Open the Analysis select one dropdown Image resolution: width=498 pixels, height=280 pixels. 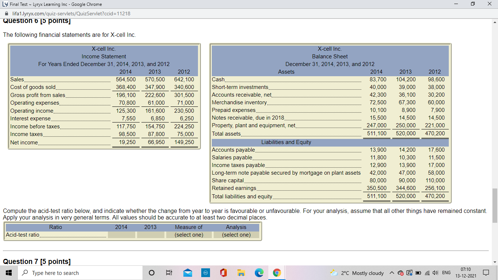click(x=236, y=234)
